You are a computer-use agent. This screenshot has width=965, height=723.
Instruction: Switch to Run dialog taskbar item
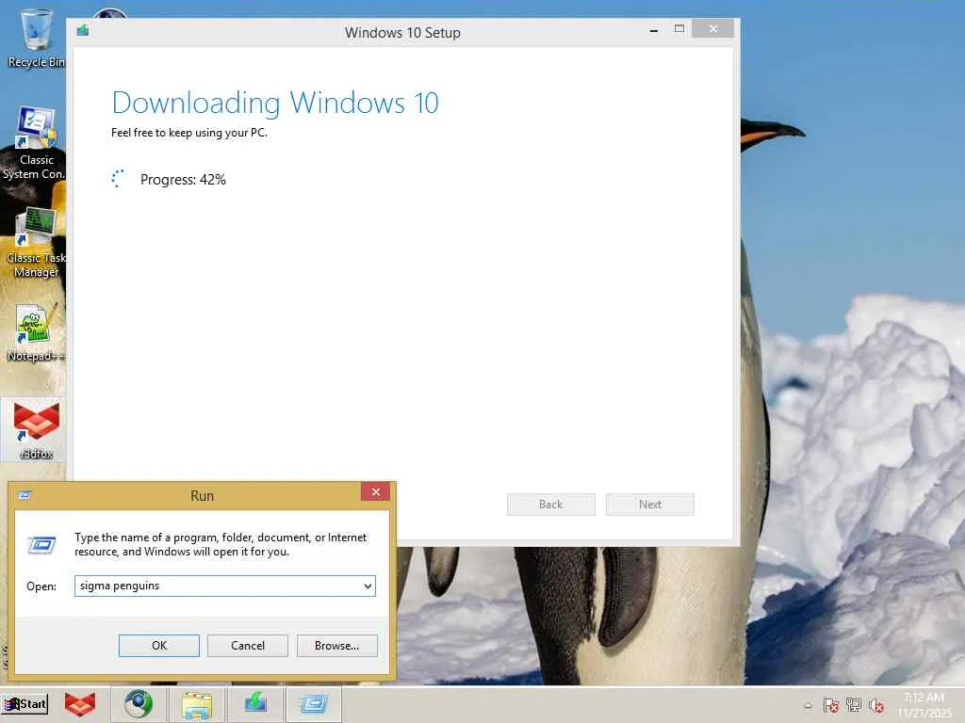coord(314,704)
